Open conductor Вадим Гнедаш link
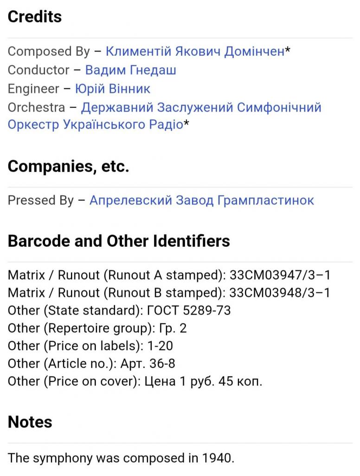The width and height of the screenshot is (360, 476). click(130, 70)
